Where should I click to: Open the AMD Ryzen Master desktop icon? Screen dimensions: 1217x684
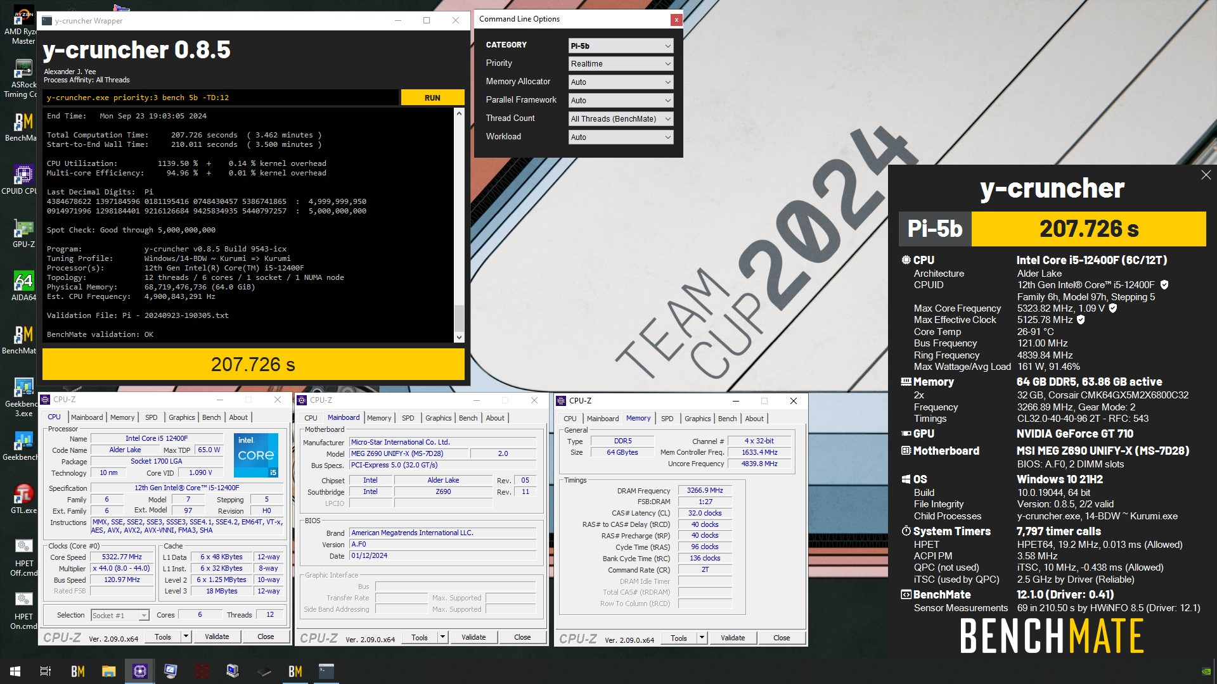(x=23, y=24)
